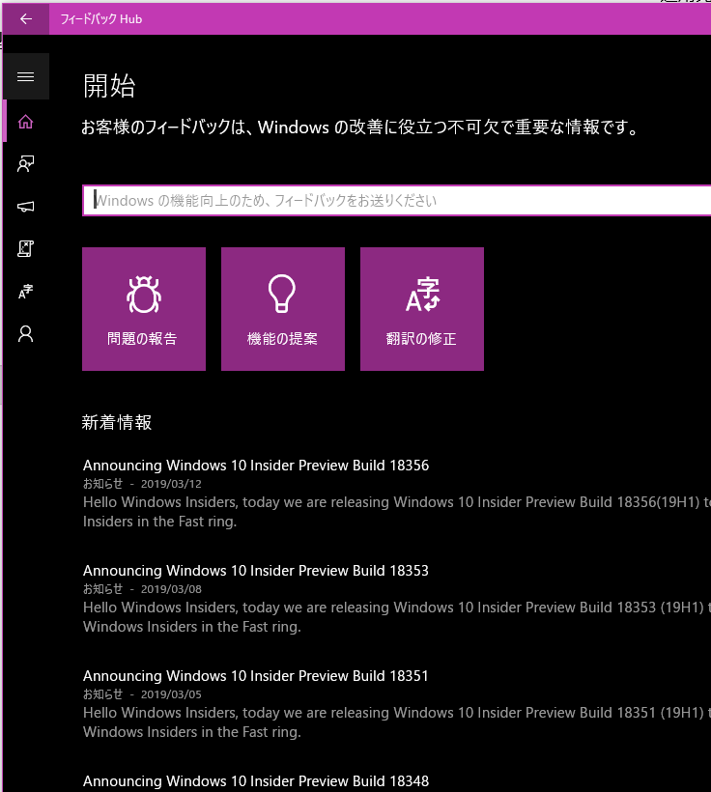
Task: Click the 機能の提案 tile
Action: click(x=283, y=309)
